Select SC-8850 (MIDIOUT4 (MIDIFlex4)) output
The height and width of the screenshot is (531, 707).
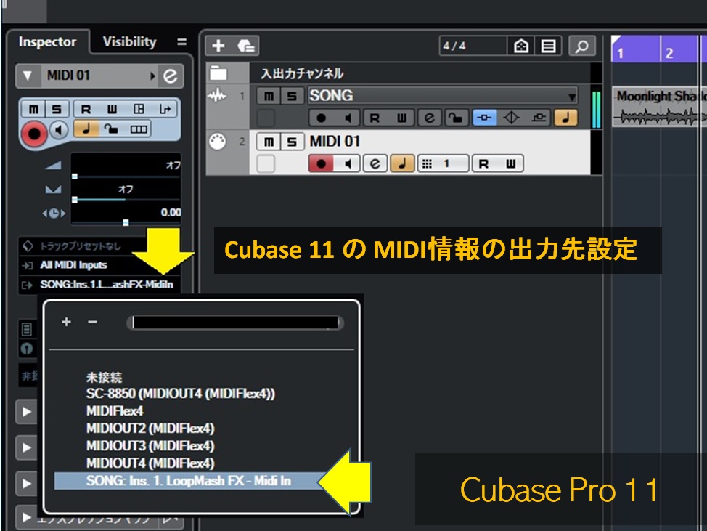tap(180, 394)
